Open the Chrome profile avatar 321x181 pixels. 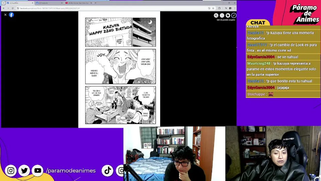tap(230, 8)
